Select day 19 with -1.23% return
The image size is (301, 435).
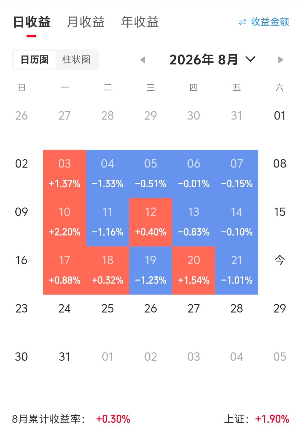coord(150,270)
